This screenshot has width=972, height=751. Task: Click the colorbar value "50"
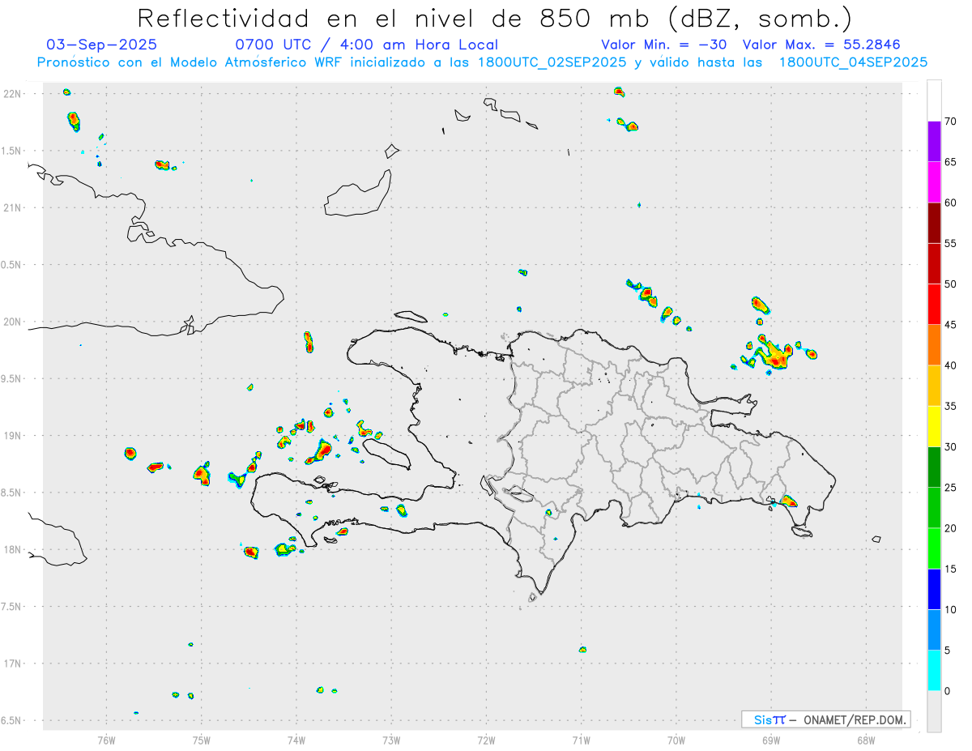[x=951, y=284]
